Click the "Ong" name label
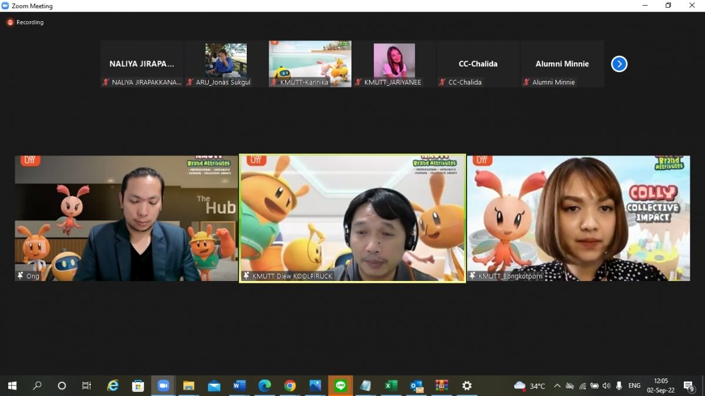The width and height of the screenshot is (705, 396). [x=33, y=276]
